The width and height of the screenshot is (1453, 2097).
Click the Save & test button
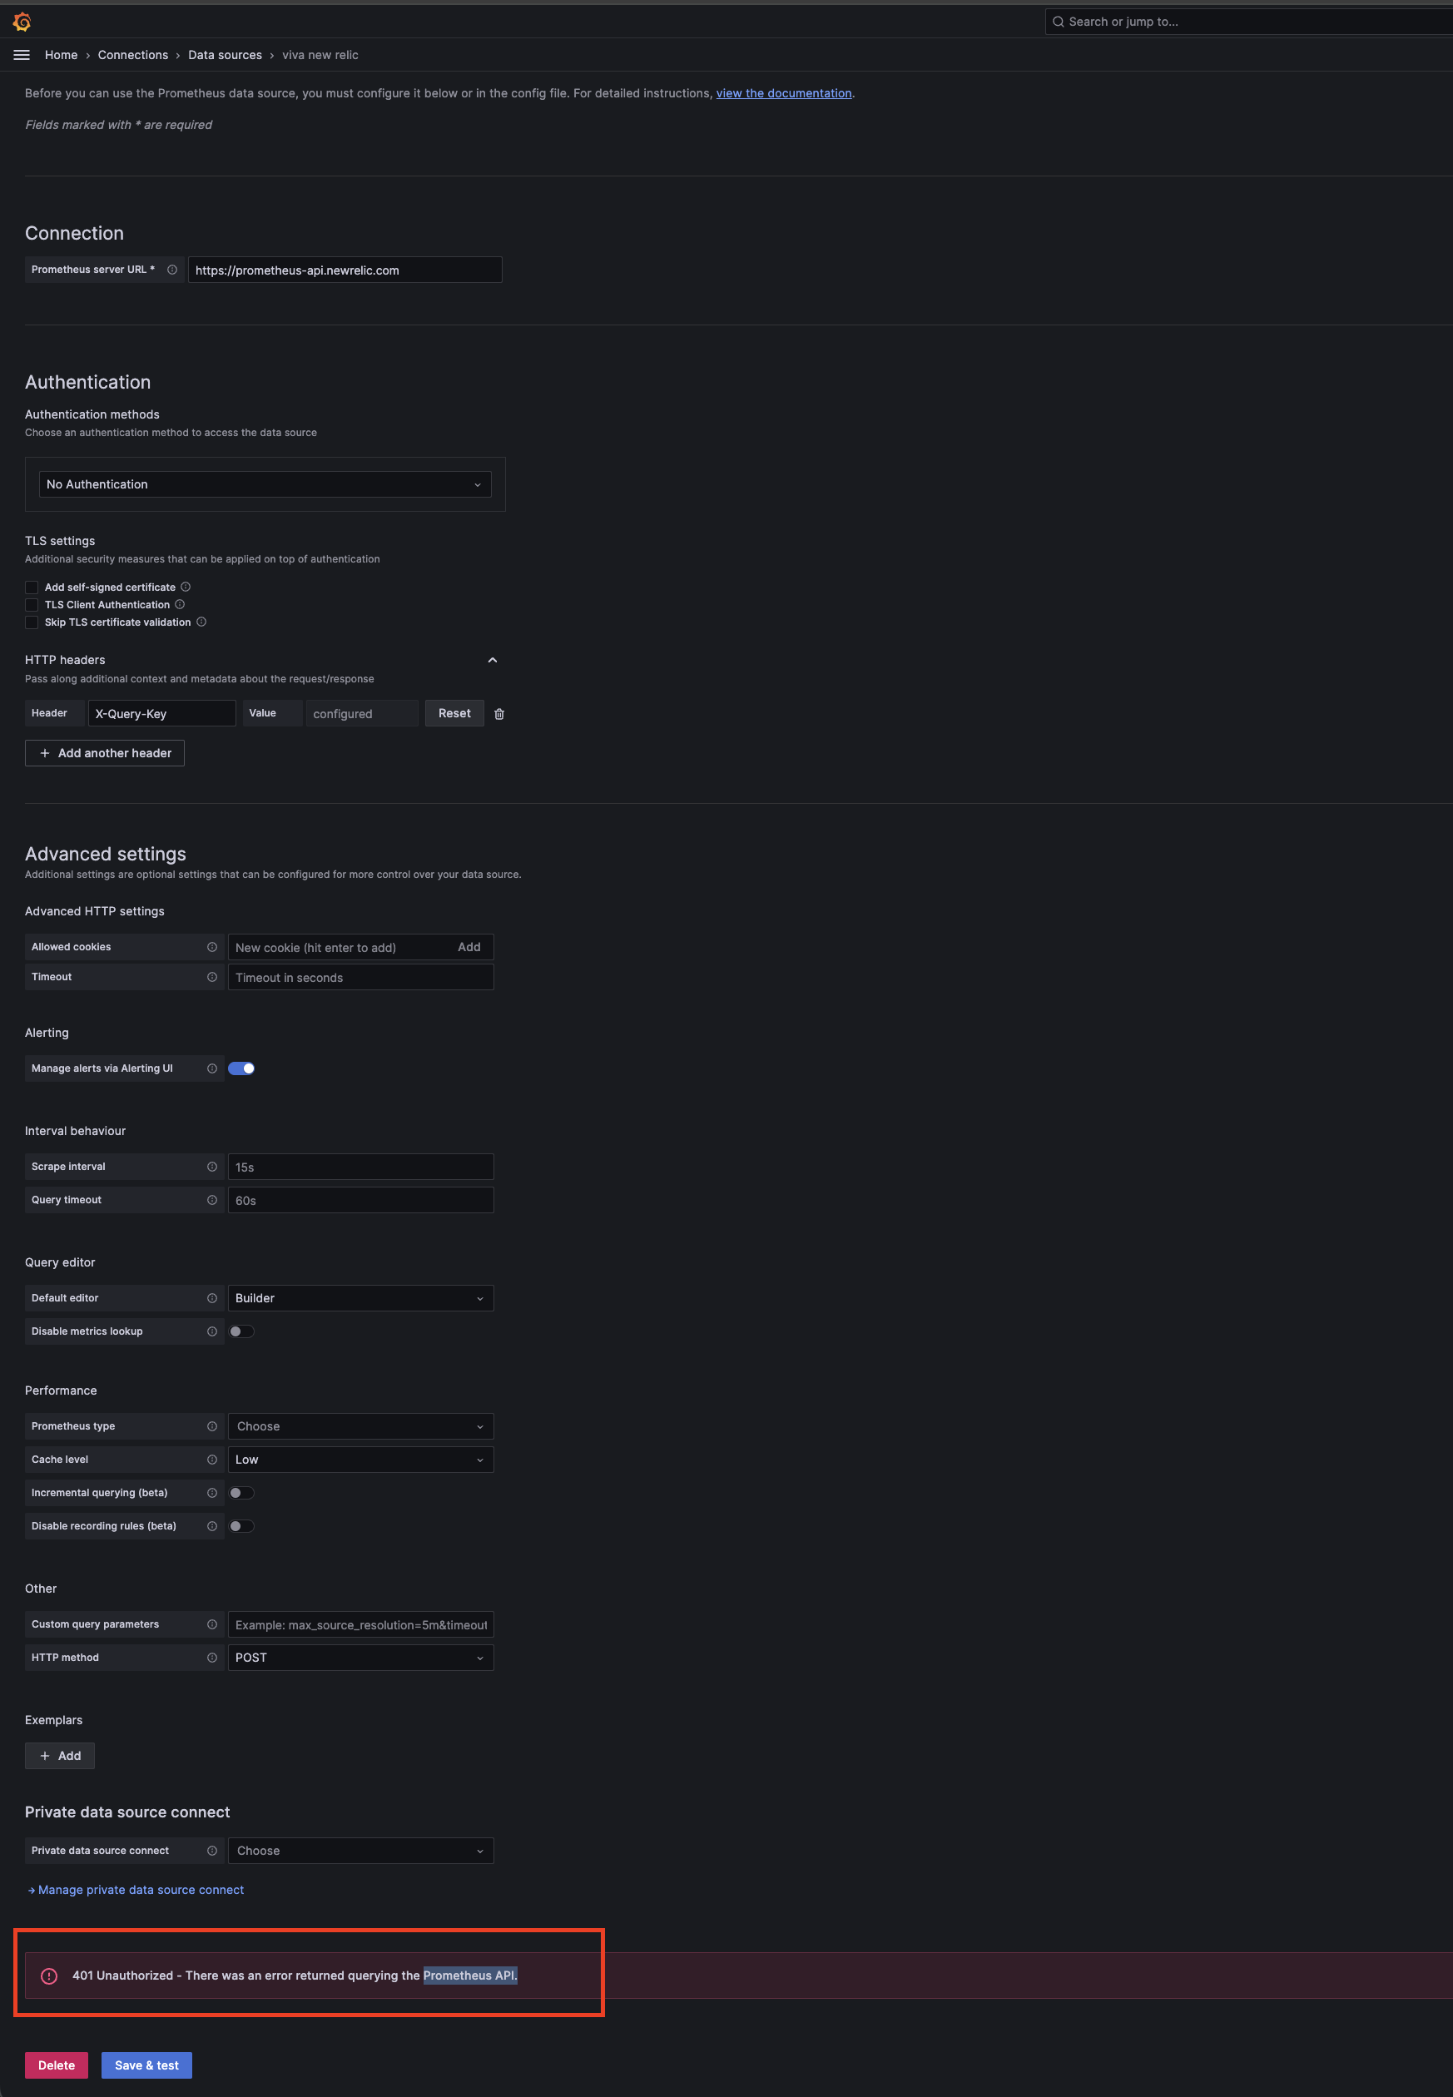pos(146,2065)
